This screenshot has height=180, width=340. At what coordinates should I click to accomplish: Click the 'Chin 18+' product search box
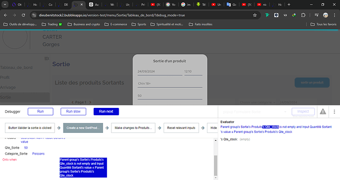pos(170,83)
